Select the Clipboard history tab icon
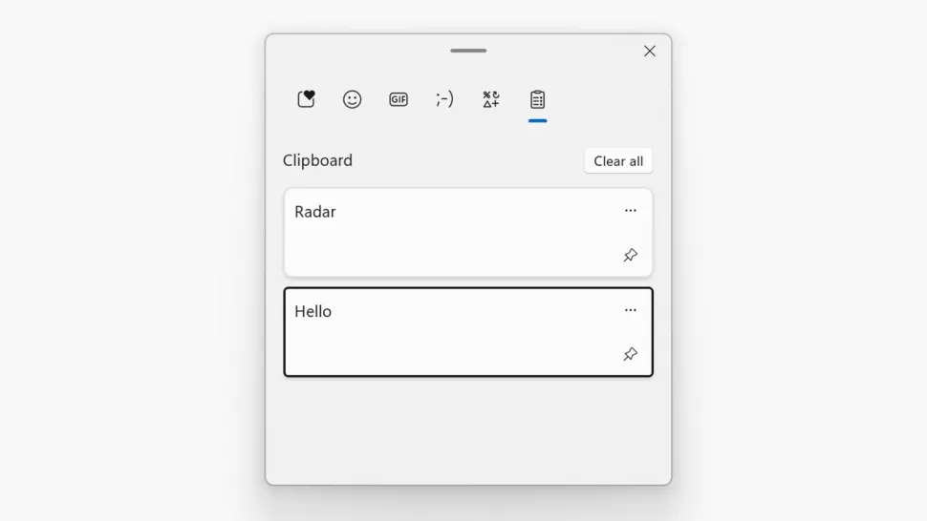Image resolution: width=927 pixels, height=521 pixels. tap(537, 99)
